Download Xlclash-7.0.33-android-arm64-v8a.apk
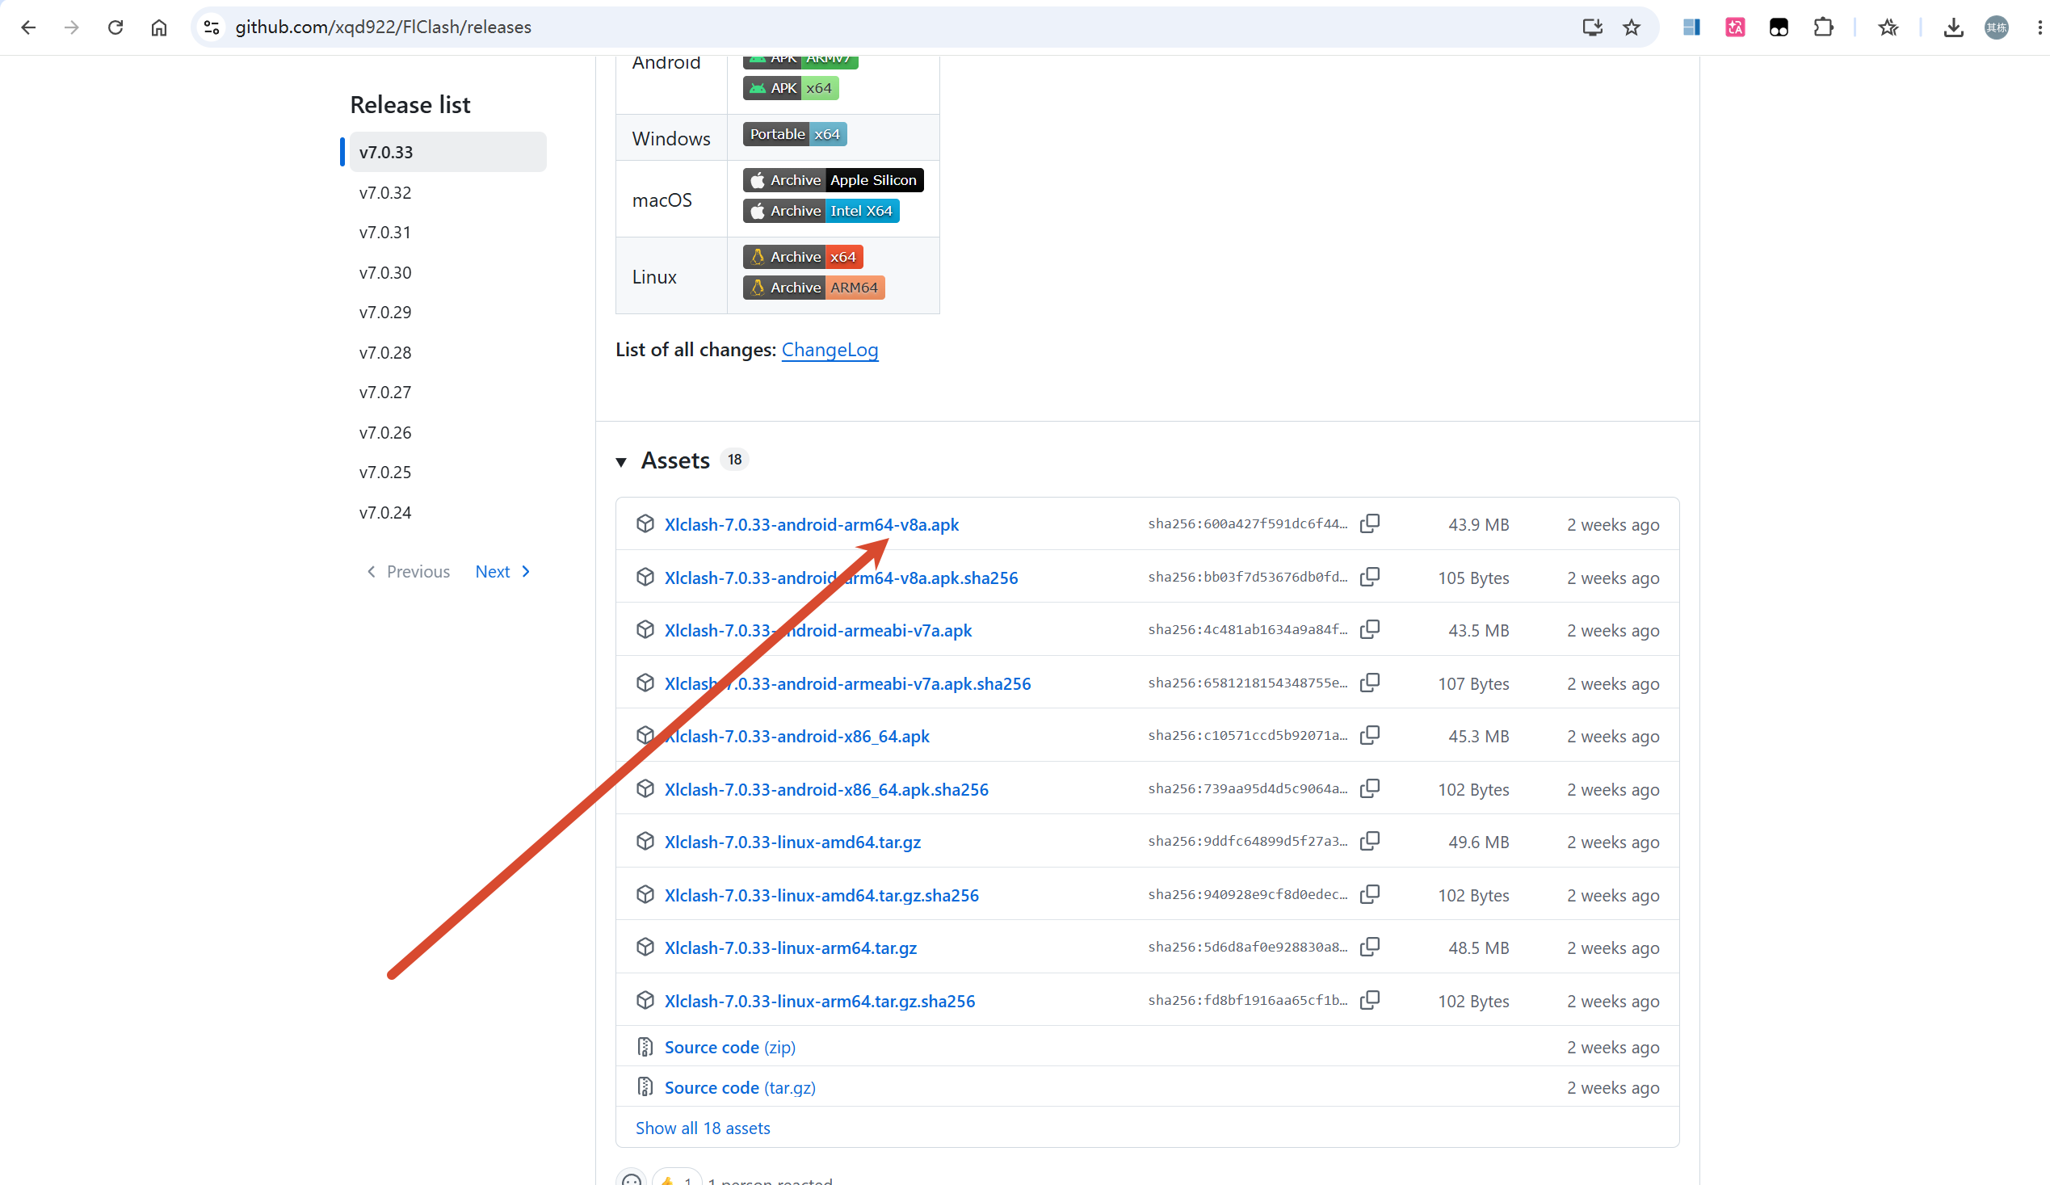Screen dimensions: 2050x1185 (811, 524)
